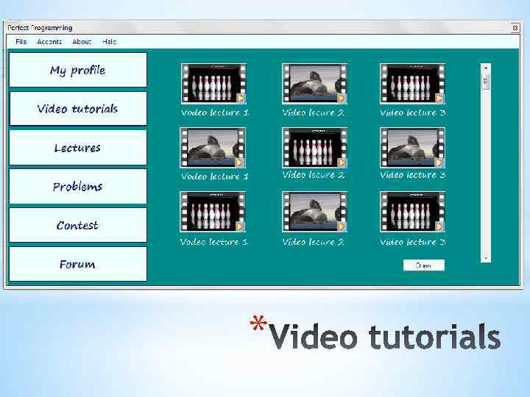Click middle-row label 'Video lecure 2'

tap(314, 175)
